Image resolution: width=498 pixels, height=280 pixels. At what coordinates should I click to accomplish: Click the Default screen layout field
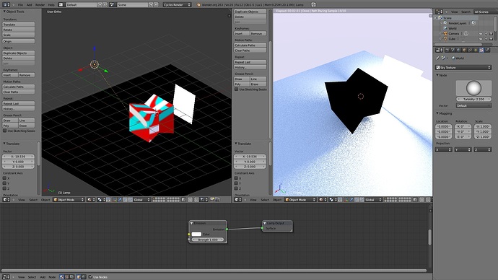tap(82, 5)
